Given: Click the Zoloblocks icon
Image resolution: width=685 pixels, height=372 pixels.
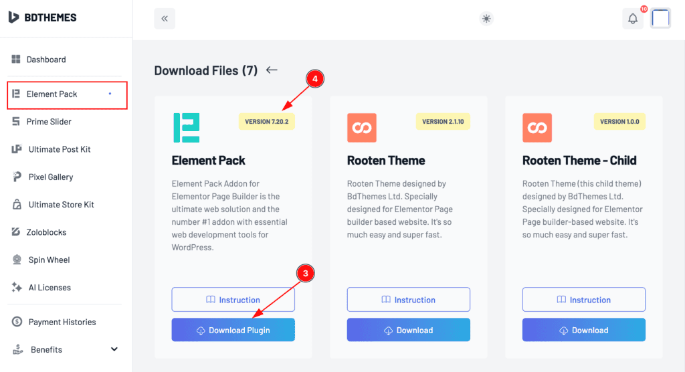Looking at the screenshot, I should (16, 231).
